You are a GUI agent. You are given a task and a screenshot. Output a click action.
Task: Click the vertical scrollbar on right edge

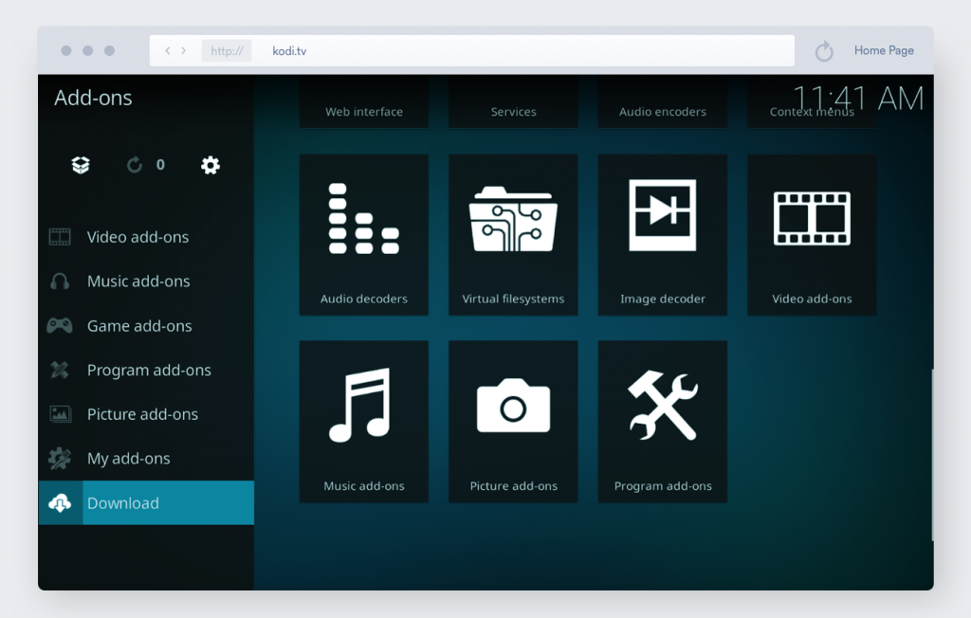932,455
